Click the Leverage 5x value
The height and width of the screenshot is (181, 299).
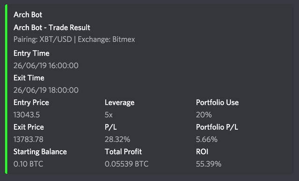tap(109, 115)
